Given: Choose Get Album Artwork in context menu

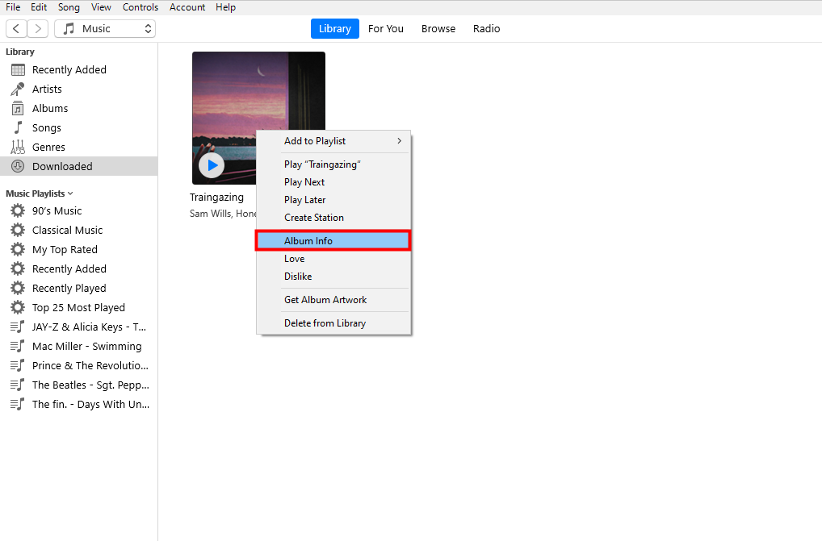Looking at the screenshot, I should click(x=333, y=300).
